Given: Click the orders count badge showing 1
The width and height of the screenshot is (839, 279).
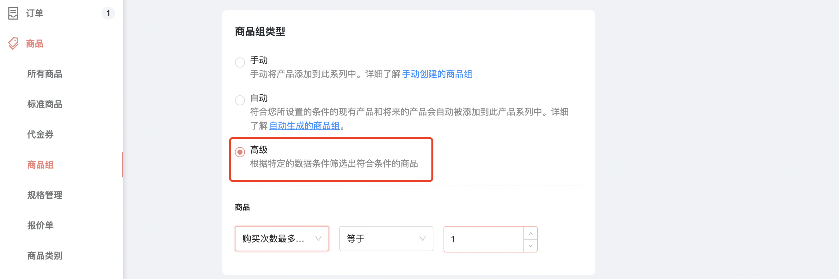Looking at the screenshot, I should click(108, 13).
